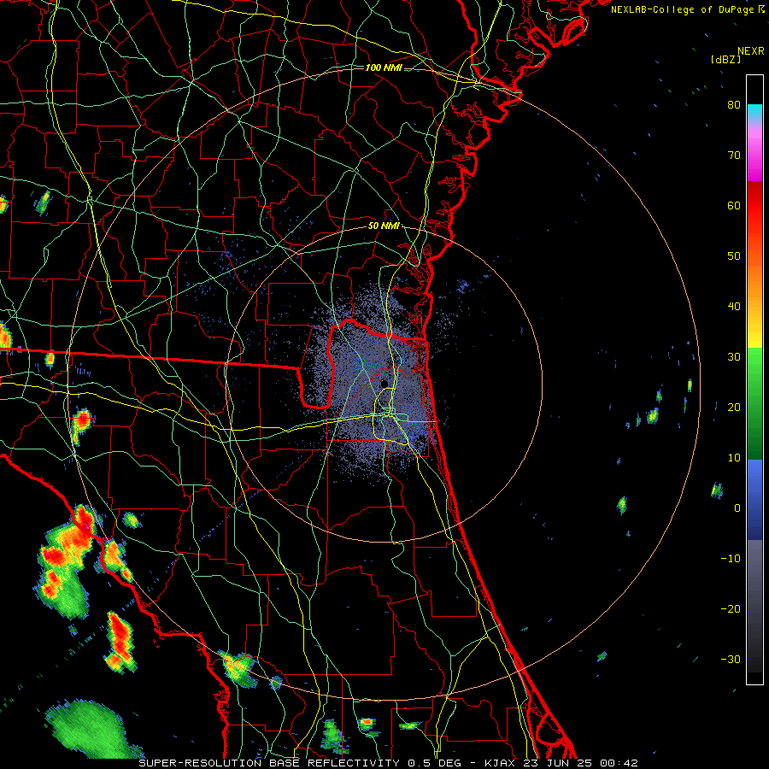Image resolution: width=769 pixels, height=769 pixels.
Task: Click the positive 20 value on the dBZ scale
Action: tap(734, 407)
